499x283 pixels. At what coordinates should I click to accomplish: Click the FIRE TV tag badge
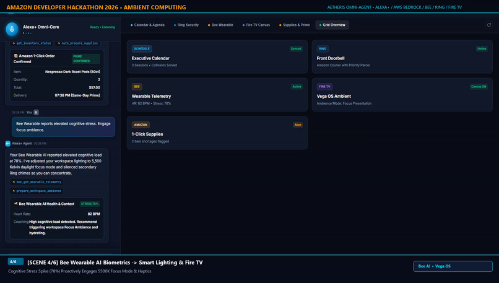(324, 87)
